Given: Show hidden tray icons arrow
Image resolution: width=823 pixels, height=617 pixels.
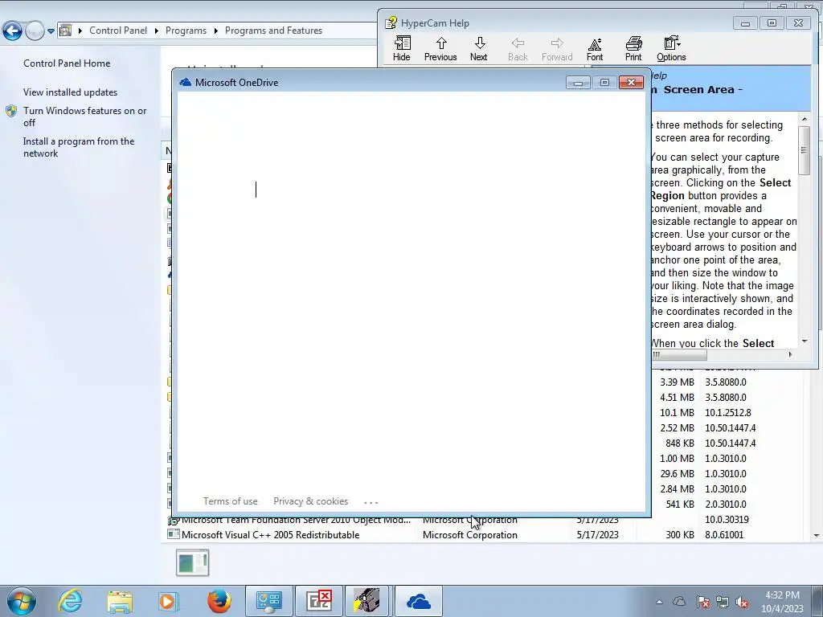Looking at the screenshot, I should click(x=659, y=602).
